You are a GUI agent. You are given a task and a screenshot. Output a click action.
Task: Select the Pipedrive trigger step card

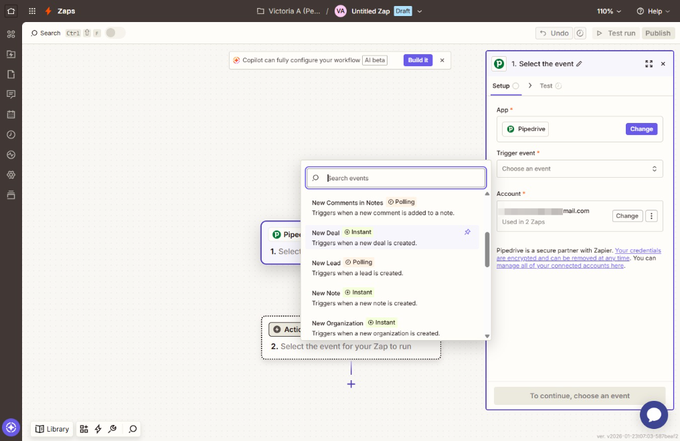[x=281, y=243]
